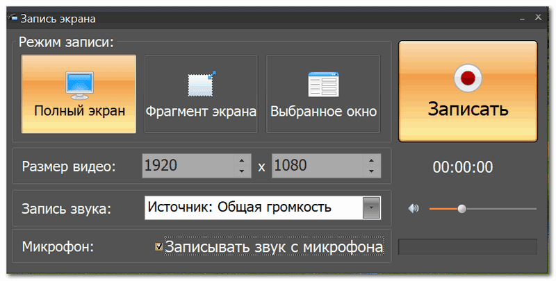Open the sound source dropdown arrow
The image size is (556, 281).
(x=371, y=207)
